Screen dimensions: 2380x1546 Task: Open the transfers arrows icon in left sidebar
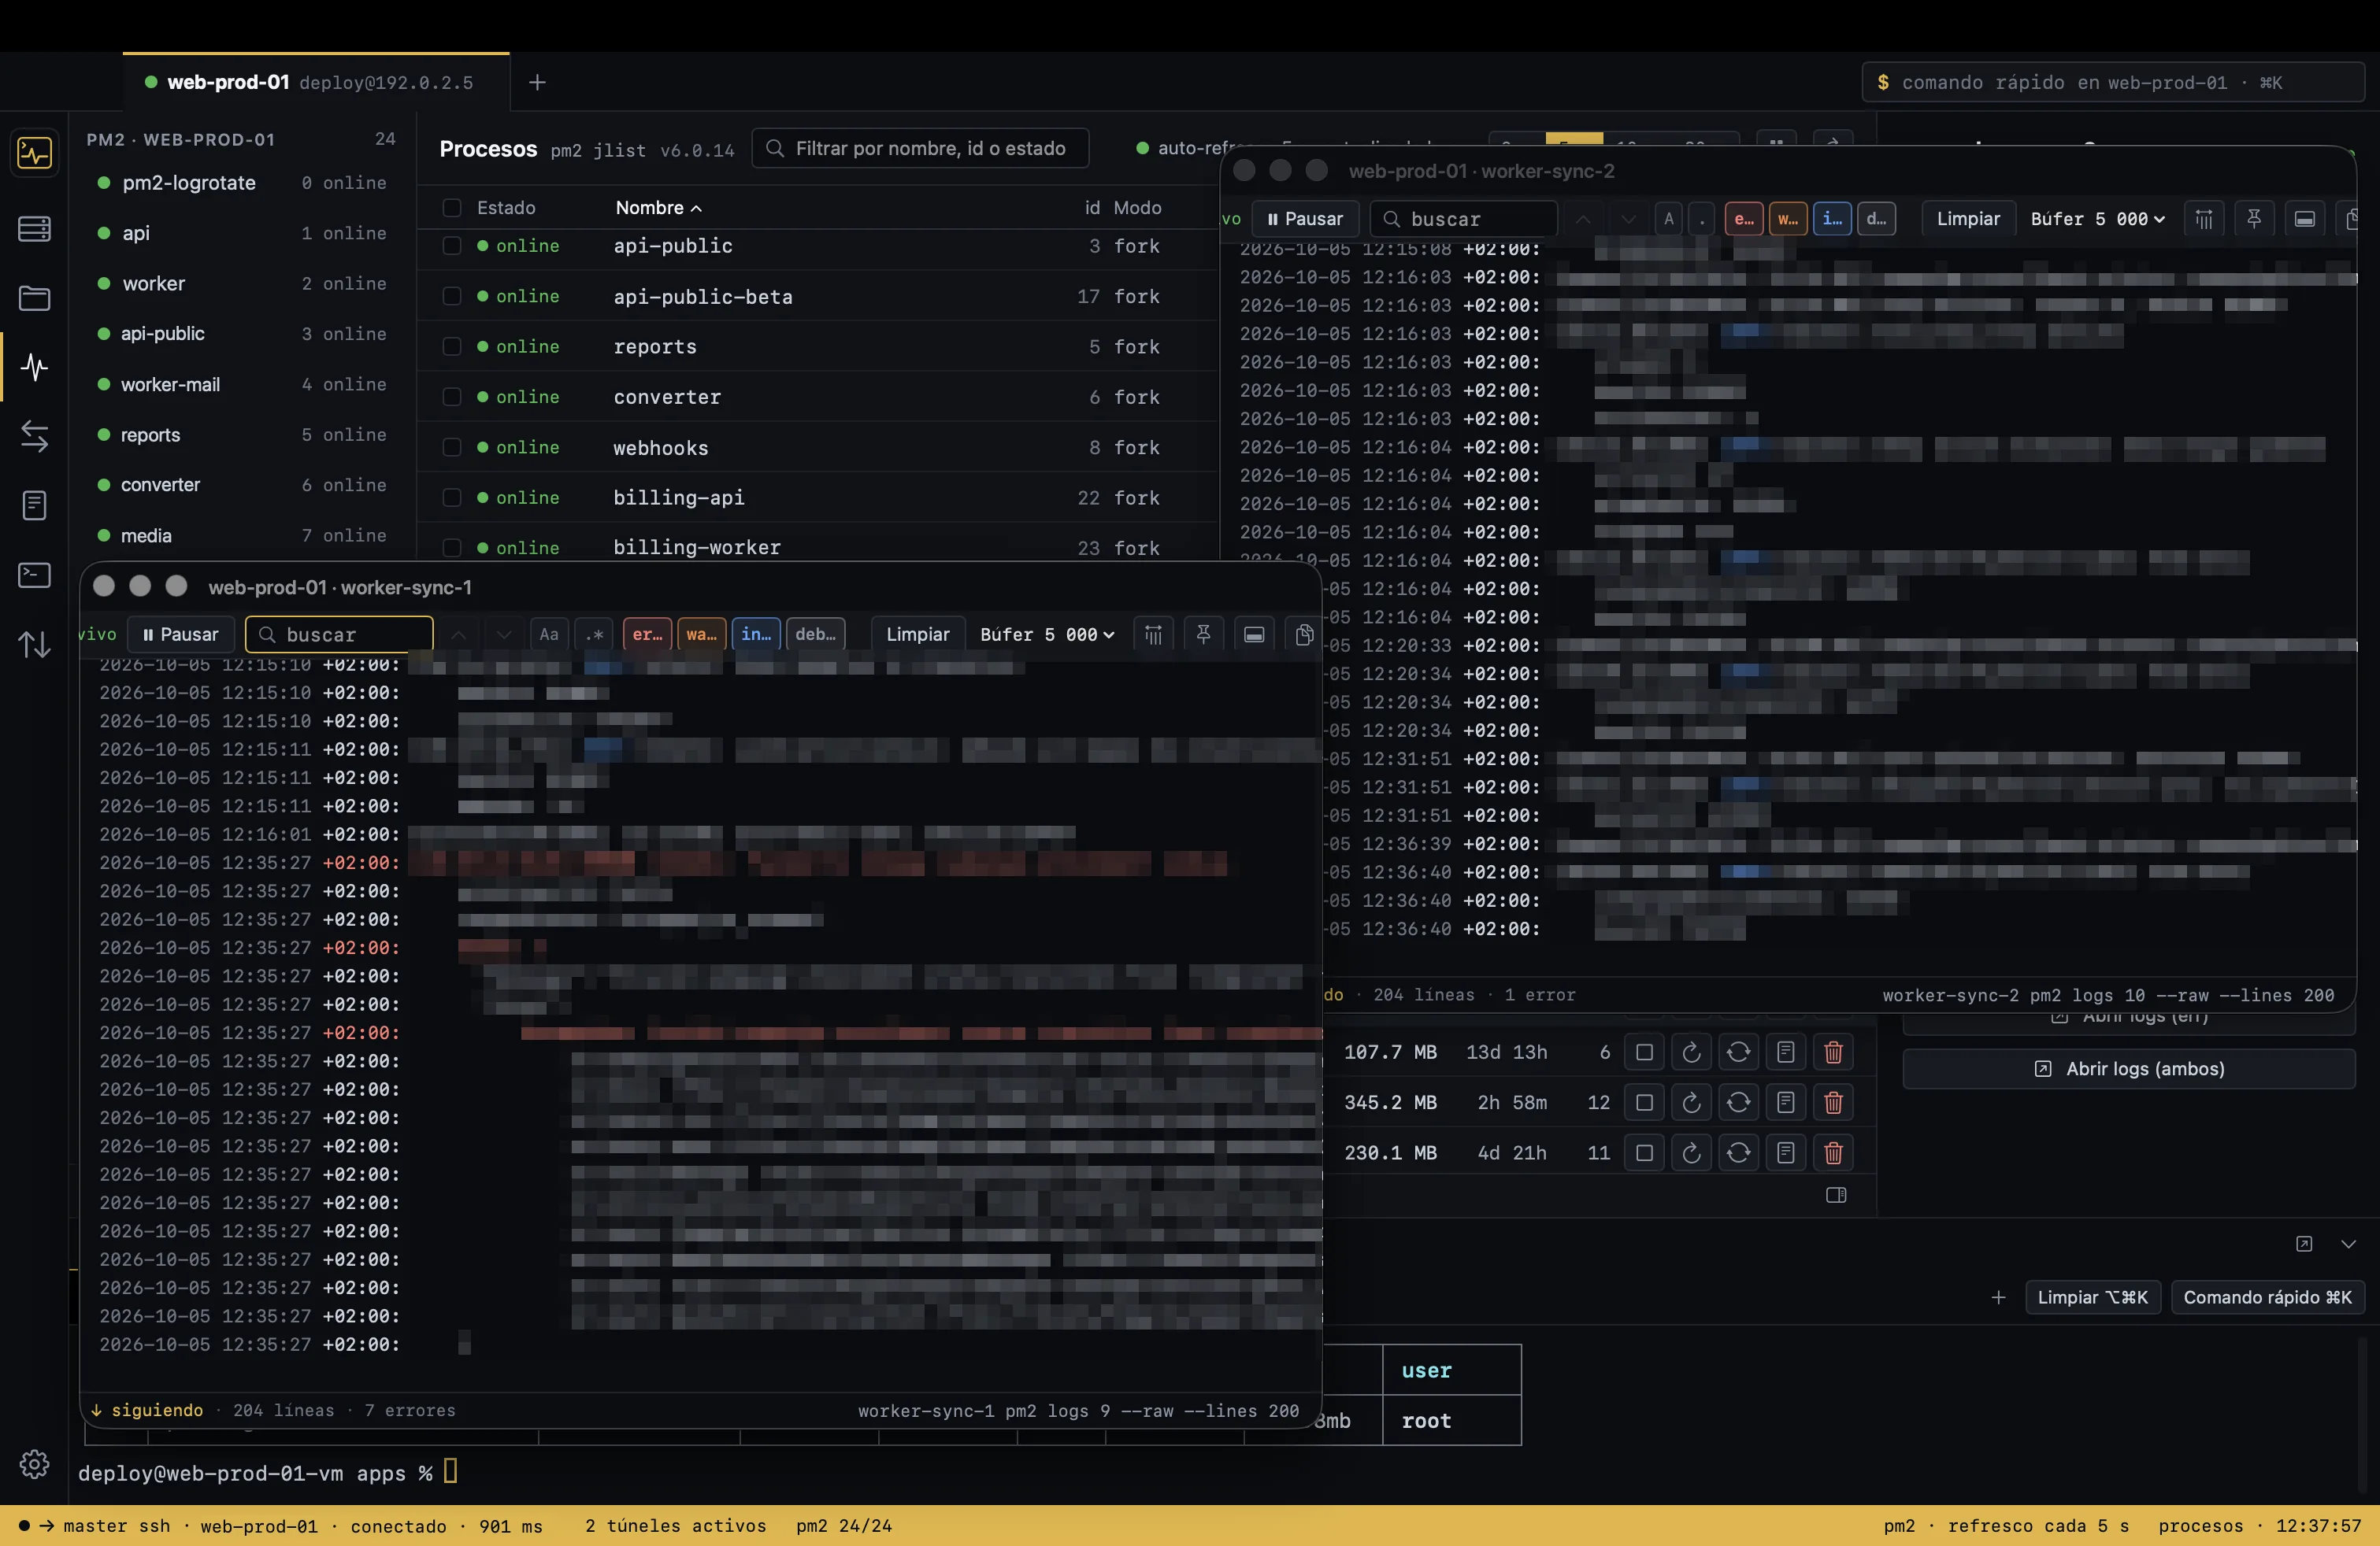[x=34, y=436]
